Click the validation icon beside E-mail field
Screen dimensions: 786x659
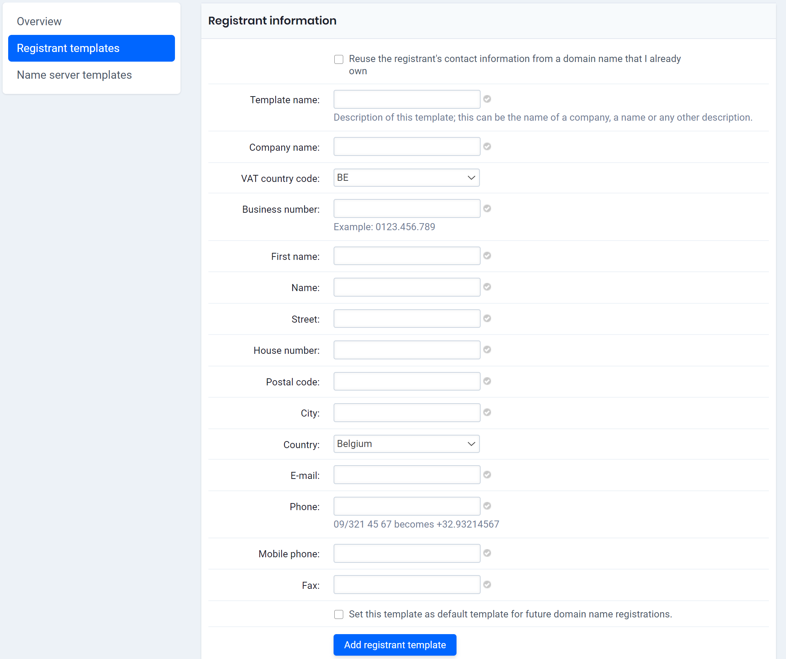pos(487,474)
